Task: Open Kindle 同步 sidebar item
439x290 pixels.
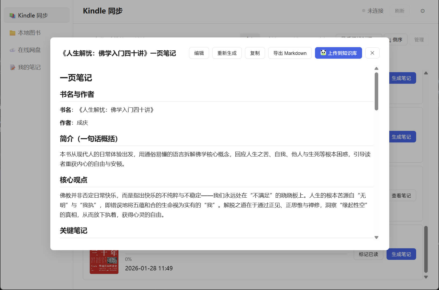Action: pyautogui.click(x=37, y=15)
